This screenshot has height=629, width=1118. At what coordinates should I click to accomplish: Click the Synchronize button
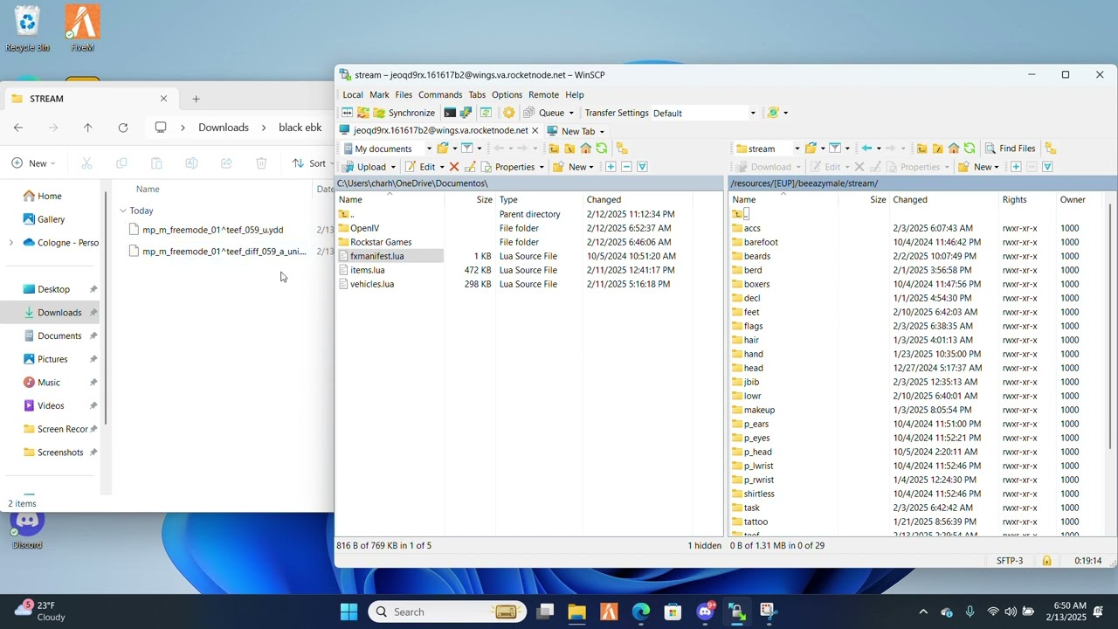point(404,113)
